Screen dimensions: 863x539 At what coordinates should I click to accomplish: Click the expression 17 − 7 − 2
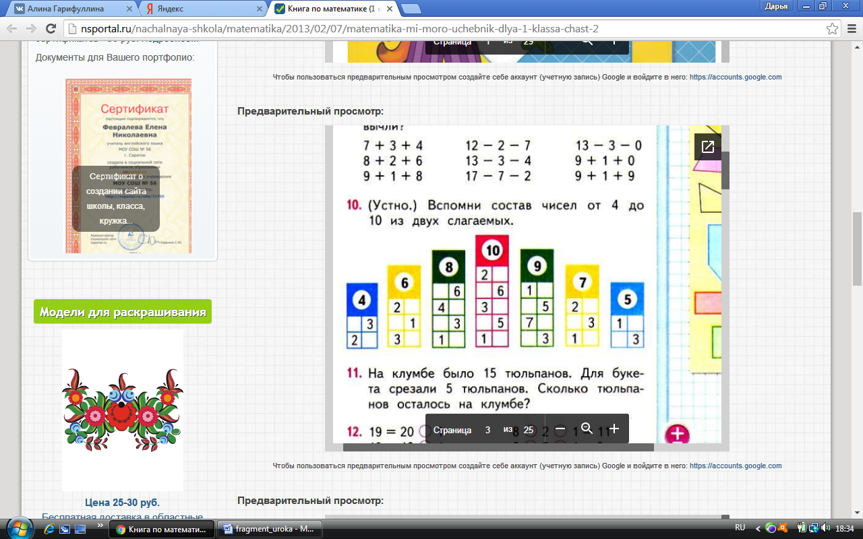(x=498, y=176)
